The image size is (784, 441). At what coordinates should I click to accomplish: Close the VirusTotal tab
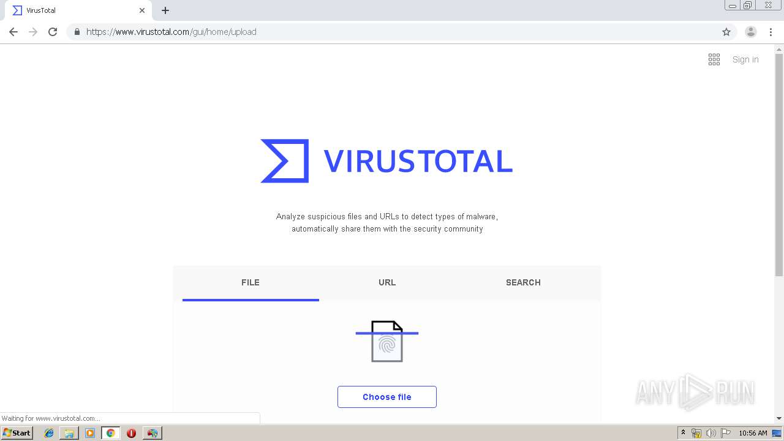coord(142,10)
